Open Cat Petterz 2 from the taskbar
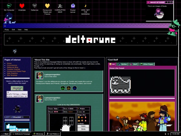The width and height of the screenshot is (181, 136). [53, 134]
